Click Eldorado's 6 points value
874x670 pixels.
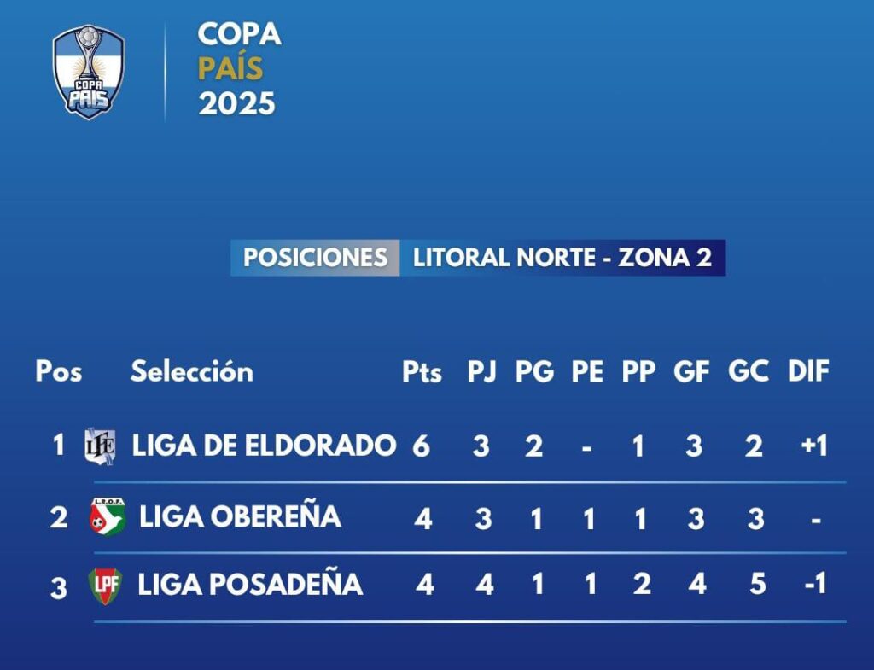pos(422,446)
